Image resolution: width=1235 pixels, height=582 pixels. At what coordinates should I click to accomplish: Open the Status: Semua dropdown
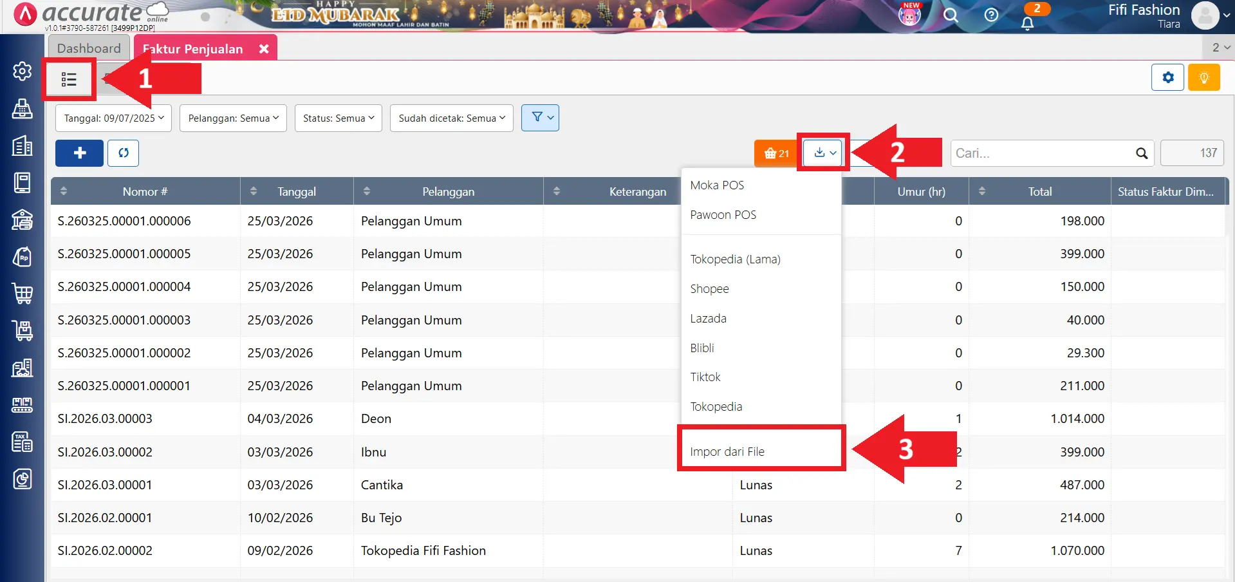pyautogui.click(x=339, y=118)
